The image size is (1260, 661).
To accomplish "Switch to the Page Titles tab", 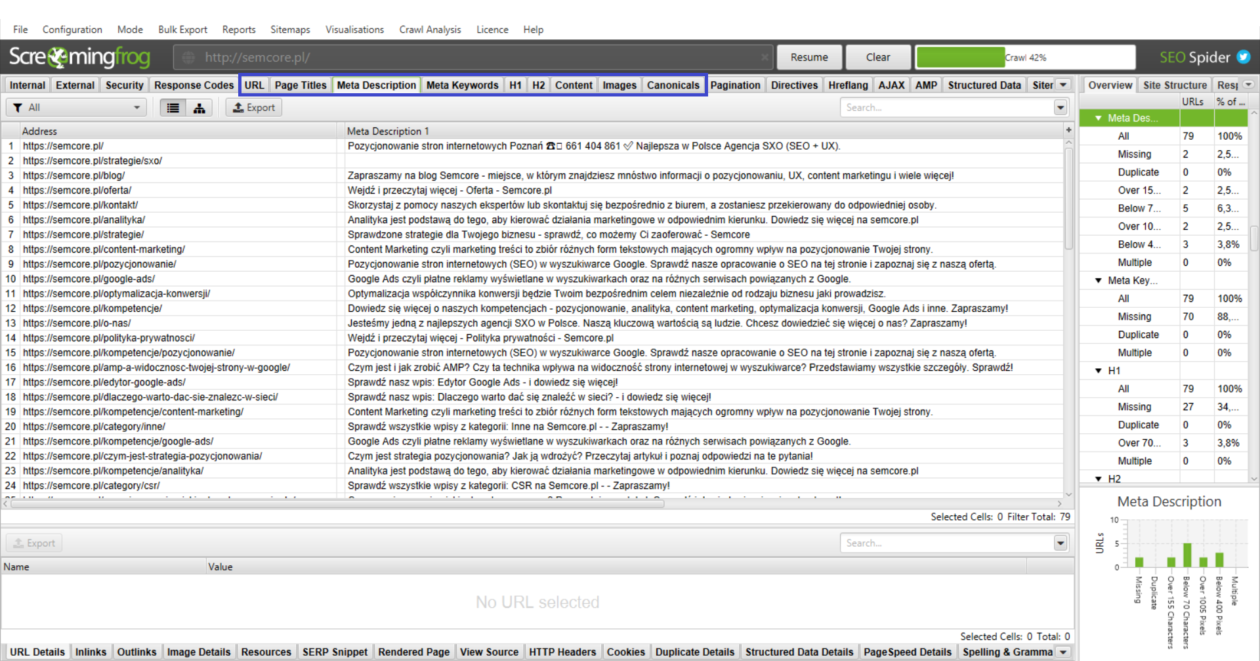I will [x=301, y=85].
